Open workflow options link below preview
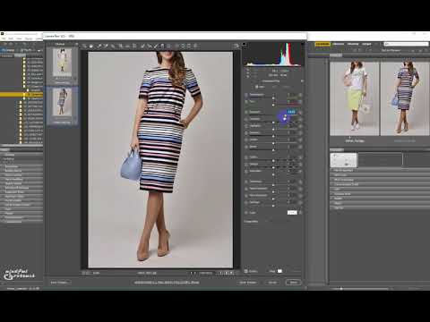The image size is (430, 322). pyautogui.click(x=167, y=283)
